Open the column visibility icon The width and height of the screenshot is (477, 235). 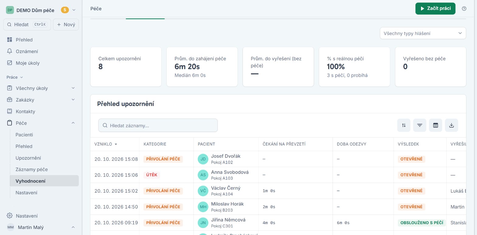pyautogui.click(x=436, y=125)
